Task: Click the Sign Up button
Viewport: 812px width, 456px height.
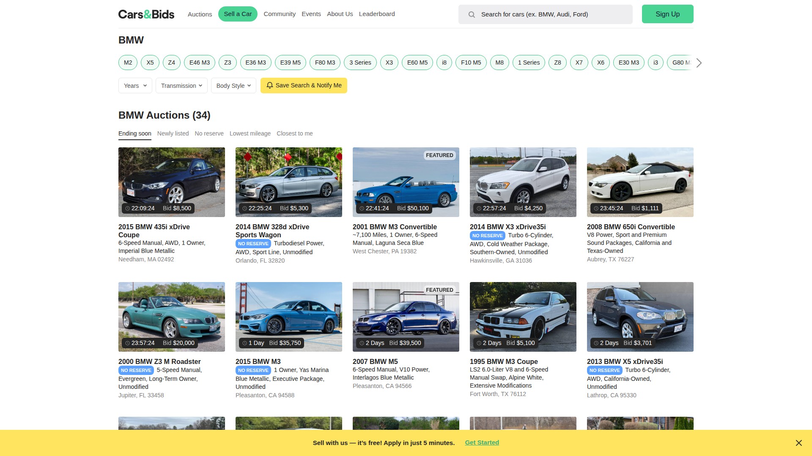Action: [667, 14]
